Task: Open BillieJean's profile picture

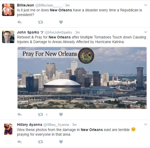Action: [8, 10]
